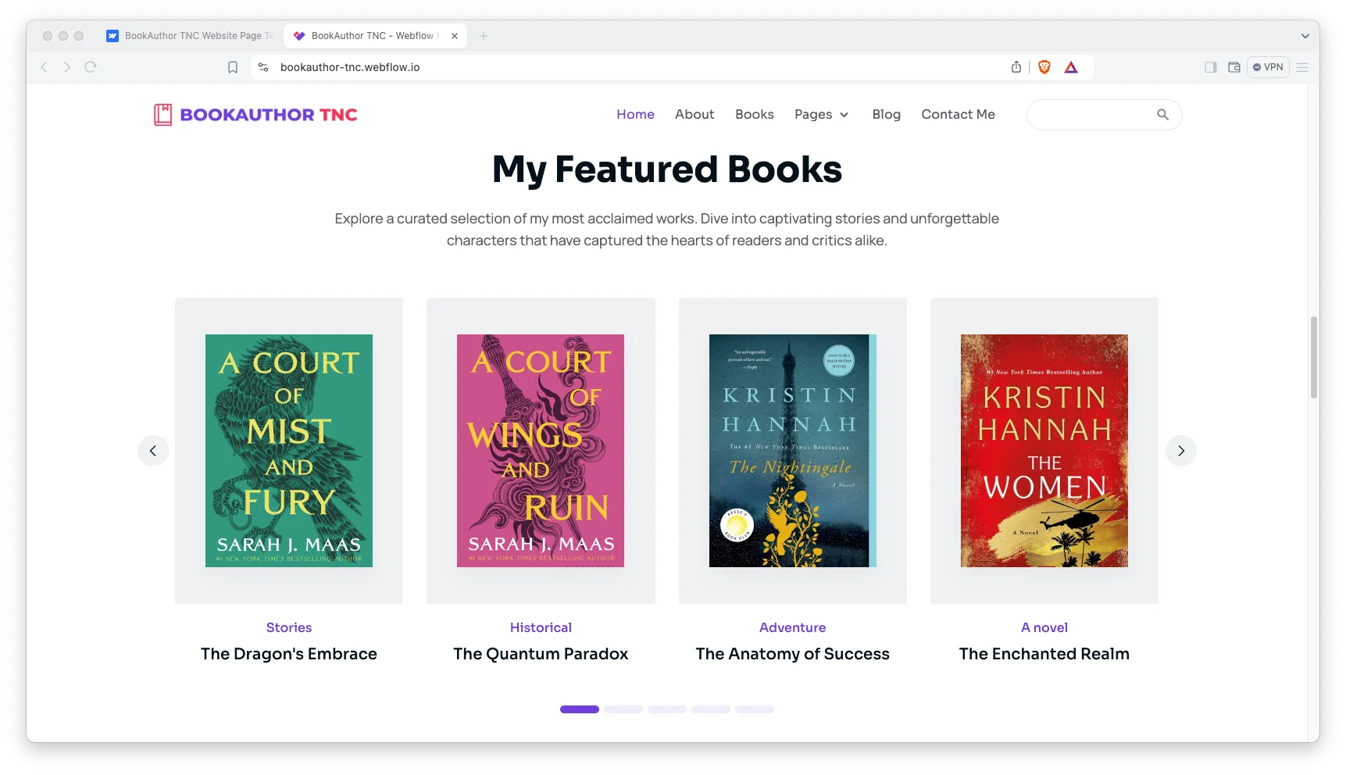Image resolution: width=1346 pixels, height=775 pixels.
Task: Expand the Pages dropdown menu
Action: [821, 115]
